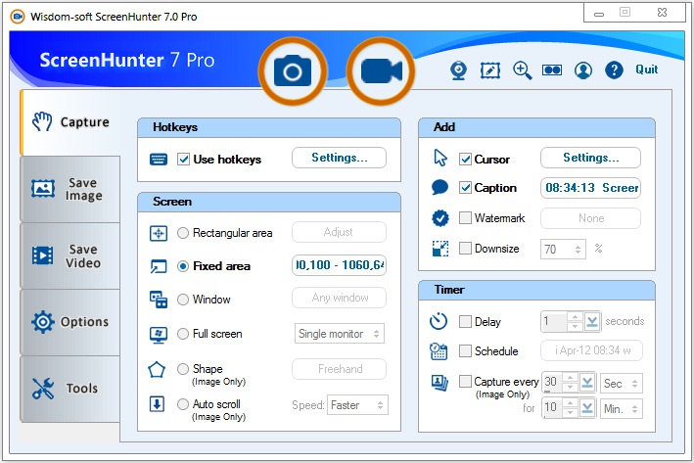Increase the Downsize percentage stepper

click(x=578, y=246)
